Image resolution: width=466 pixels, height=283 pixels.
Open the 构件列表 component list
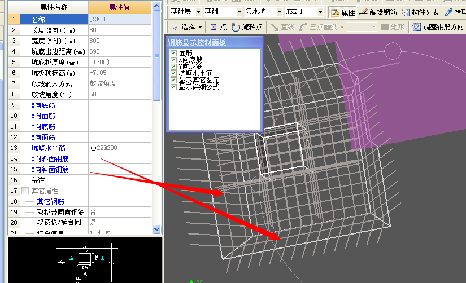[420, 12]
